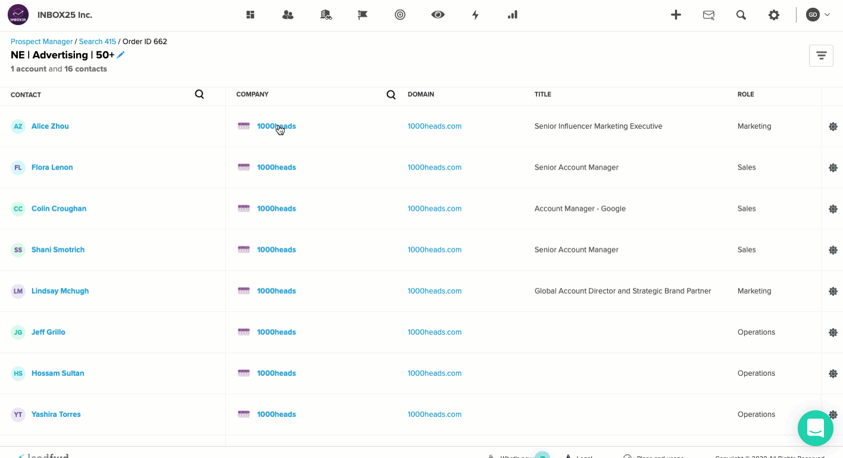Open contact Yashira Torres

56,414
